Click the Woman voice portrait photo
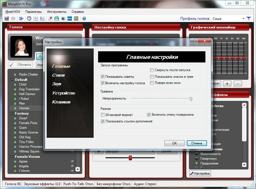256x189 pixels. (21, 47)
